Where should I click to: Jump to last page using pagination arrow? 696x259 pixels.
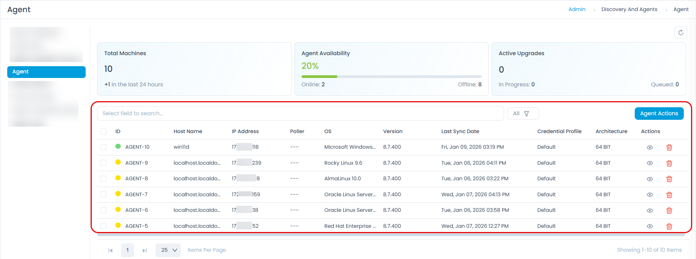tap(145, 250)
